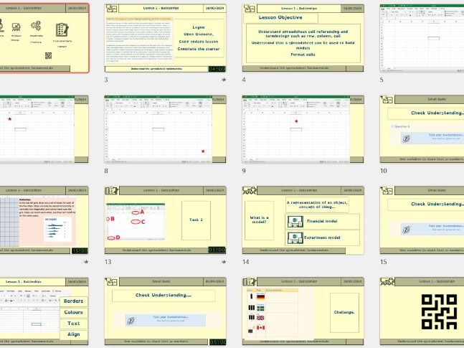464x348 pixels.
Task: Select the Lesson Objective slide 4
Action: click(x=303, y=38)
